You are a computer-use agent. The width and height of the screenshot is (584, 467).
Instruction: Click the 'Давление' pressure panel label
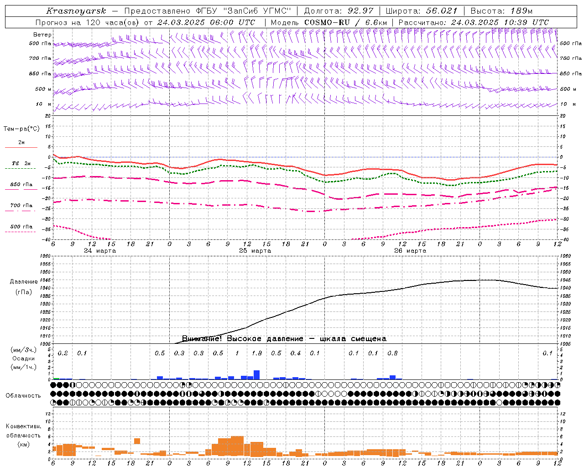click(x=24, y=282)
